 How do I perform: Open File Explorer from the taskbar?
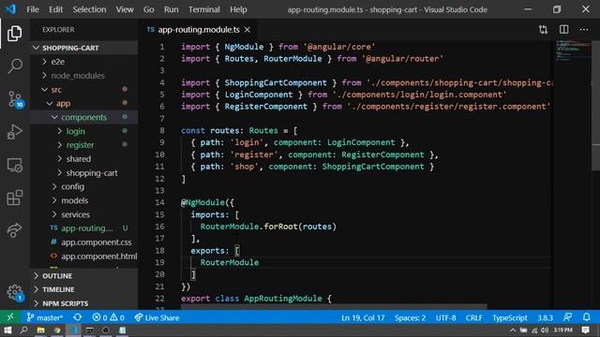(x=40, y=330)
